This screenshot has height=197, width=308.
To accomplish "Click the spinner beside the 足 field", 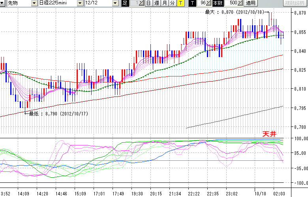I will click(x=142, y=3).
